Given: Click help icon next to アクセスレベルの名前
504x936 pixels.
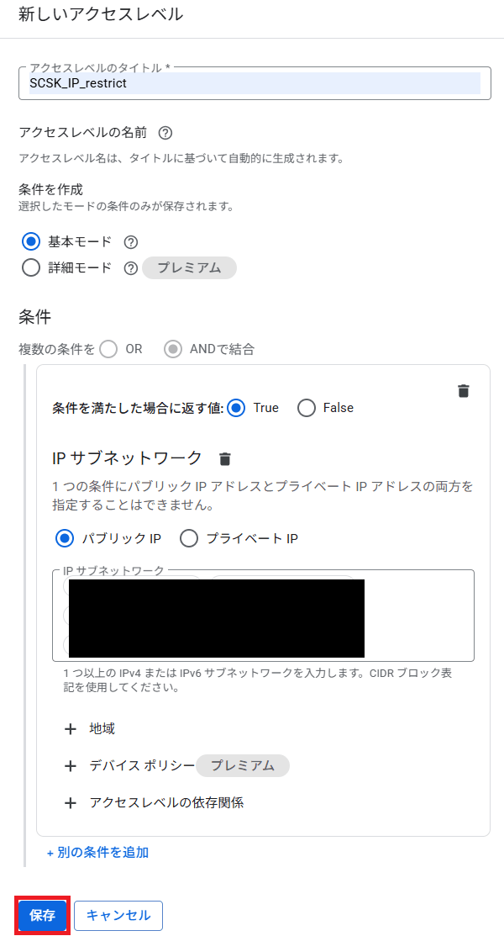Looking at the screenshot, I should coord(165,133).
